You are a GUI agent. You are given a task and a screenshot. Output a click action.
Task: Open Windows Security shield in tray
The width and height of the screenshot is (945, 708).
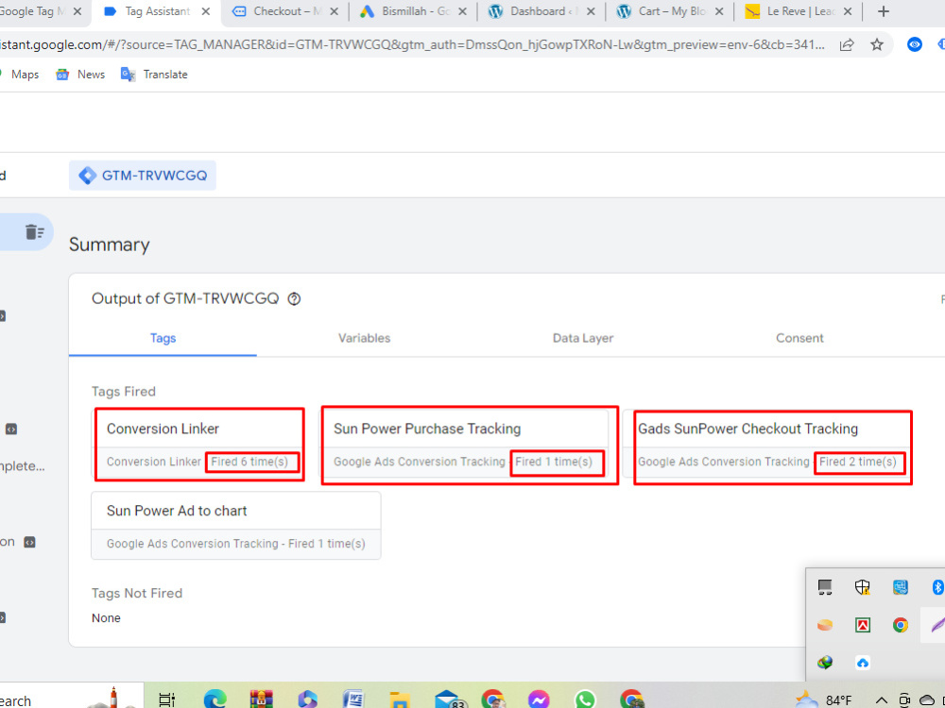point(863,587)
